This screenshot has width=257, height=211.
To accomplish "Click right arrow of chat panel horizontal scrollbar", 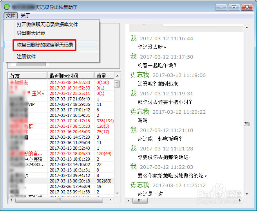I will click(x=240, y=200).
